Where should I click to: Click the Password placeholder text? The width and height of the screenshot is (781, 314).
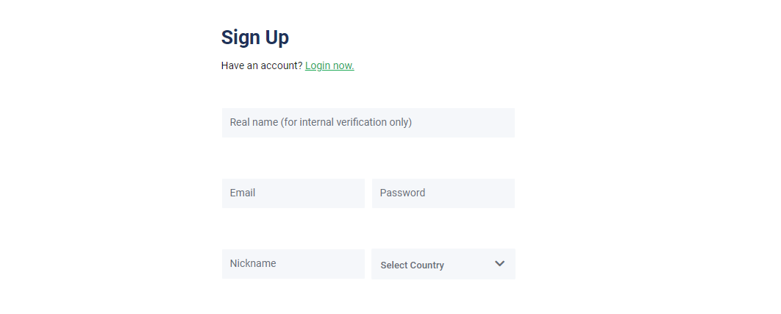click(x=402, y=193)
